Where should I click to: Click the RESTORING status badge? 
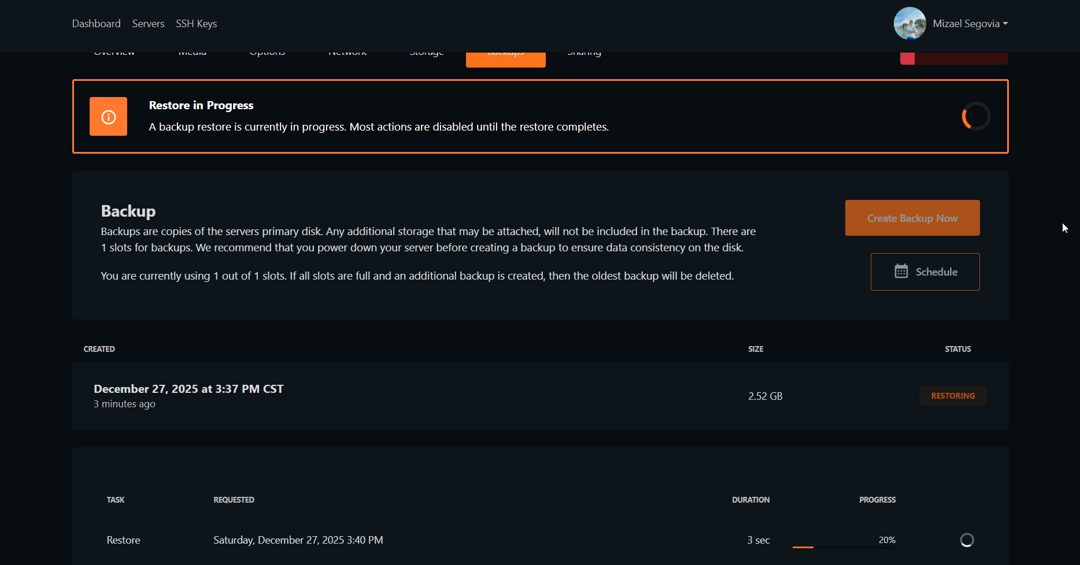click(953, 396)
